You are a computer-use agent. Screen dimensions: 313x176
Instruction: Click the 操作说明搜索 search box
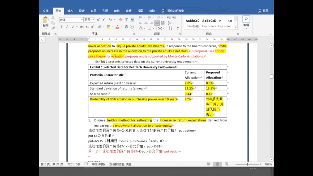click(x=175, y=11)
